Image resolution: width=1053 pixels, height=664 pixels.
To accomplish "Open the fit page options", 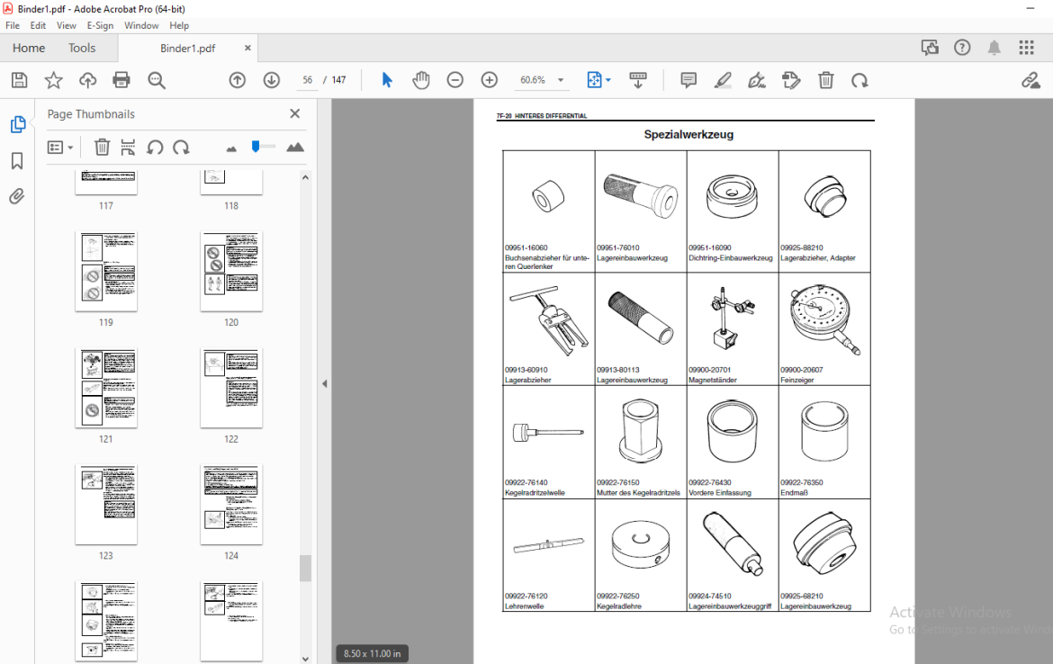I will [598, 81].
